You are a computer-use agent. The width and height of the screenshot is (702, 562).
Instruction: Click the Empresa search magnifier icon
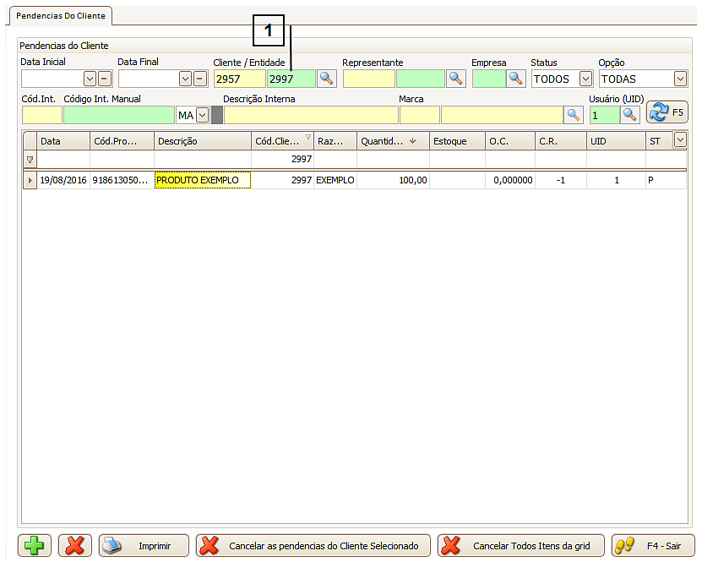pos(515,79)
